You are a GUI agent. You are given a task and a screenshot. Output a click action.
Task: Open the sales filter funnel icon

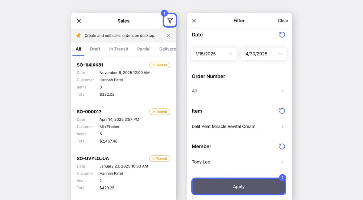170,20
